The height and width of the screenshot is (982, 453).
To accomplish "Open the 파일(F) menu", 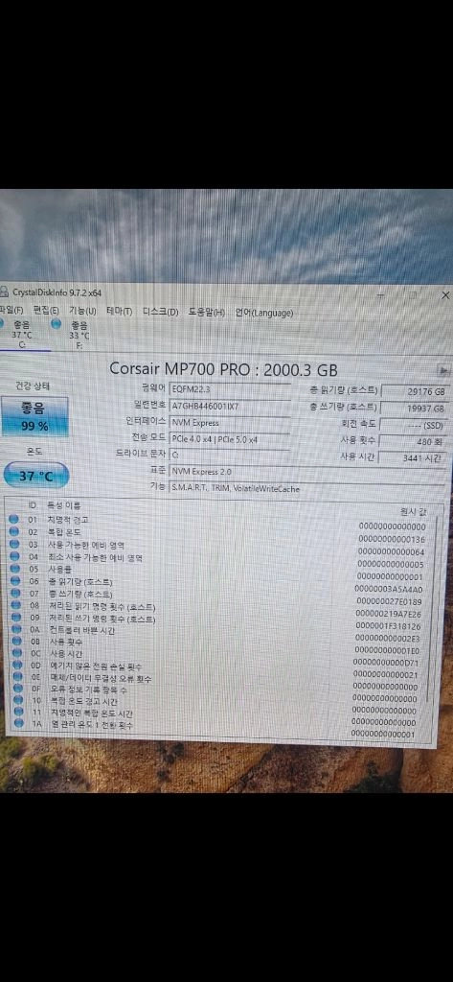I will click(x=11, y=311).
